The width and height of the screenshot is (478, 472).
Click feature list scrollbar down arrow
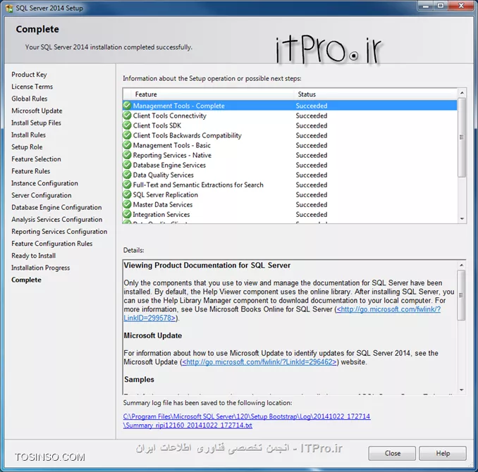[462, 219]
